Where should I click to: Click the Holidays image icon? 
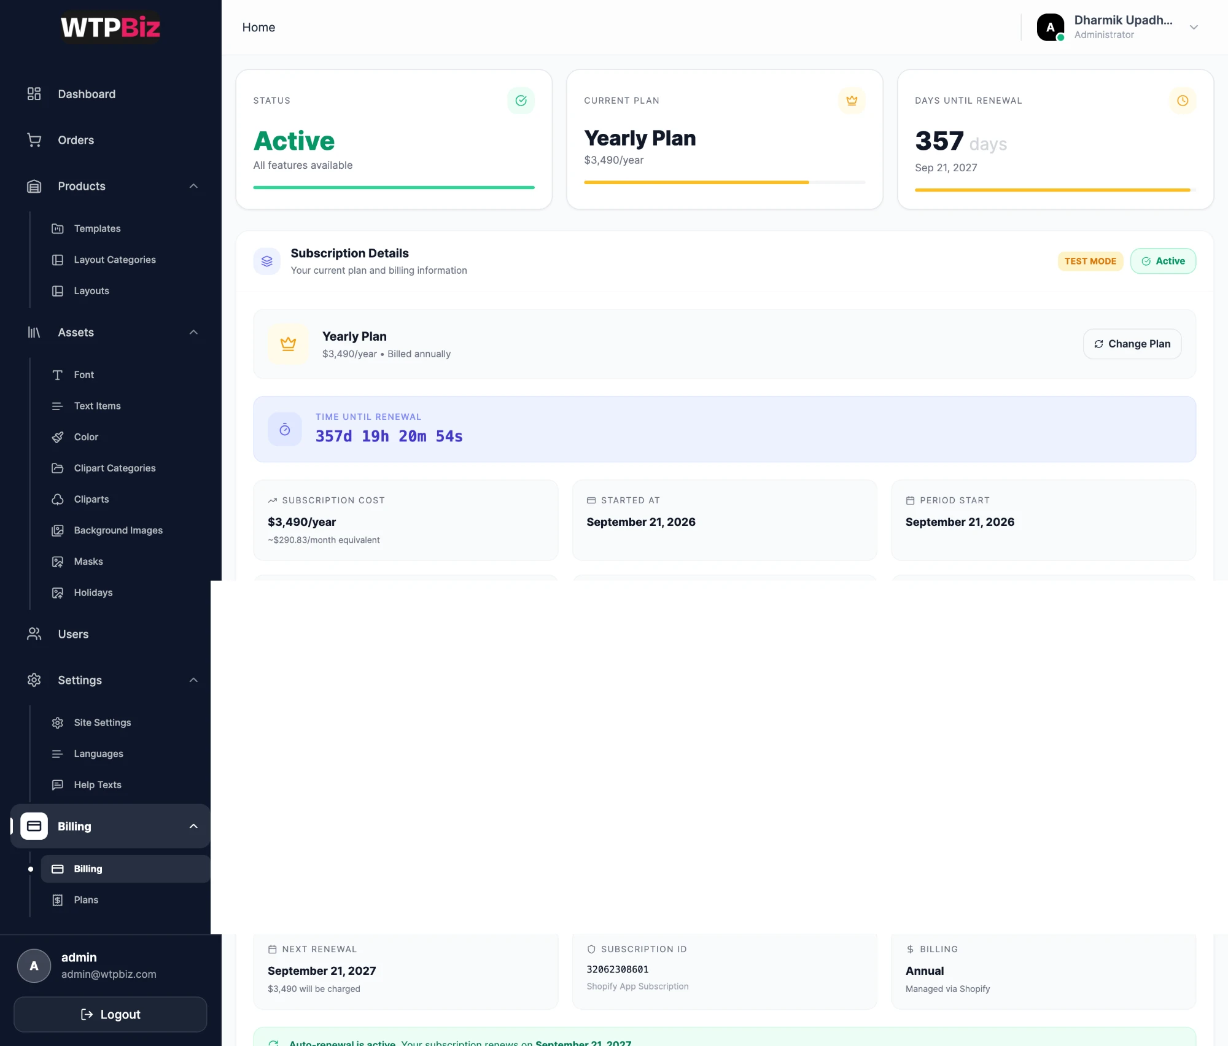(58, 592)
